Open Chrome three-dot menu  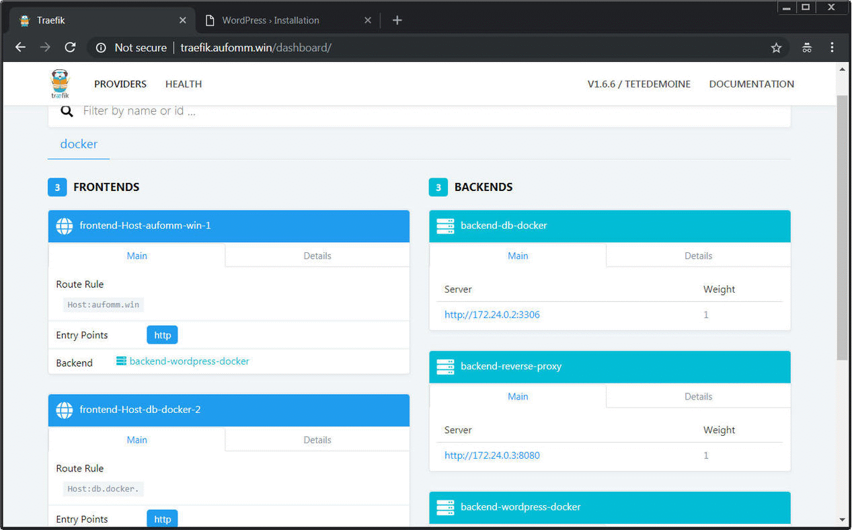tap(832, 48)
